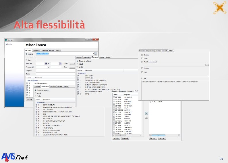Untick the checkbox next to CASONI
This screenshot has width=228, height=163.
click(x=114, y=123)
